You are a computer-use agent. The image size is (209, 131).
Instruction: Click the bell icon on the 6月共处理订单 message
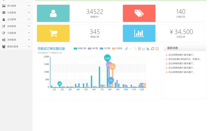166,59
